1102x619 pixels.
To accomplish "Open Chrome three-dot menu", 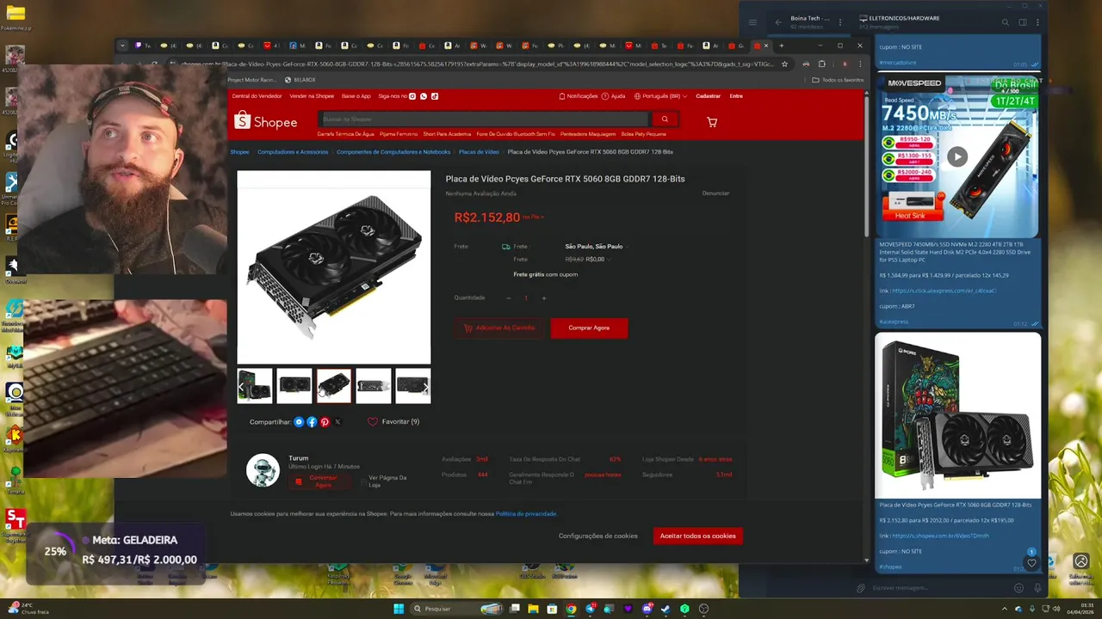I will pos(859,64).
